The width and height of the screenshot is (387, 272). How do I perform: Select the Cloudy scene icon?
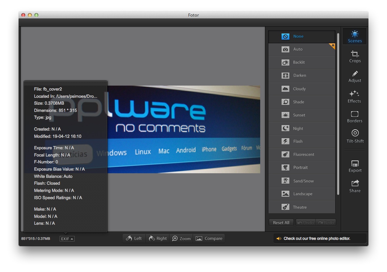click(285, 89)
